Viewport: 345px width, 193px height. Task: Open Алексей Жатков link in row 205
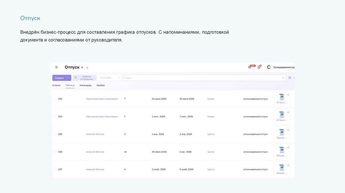coord(95,134)
